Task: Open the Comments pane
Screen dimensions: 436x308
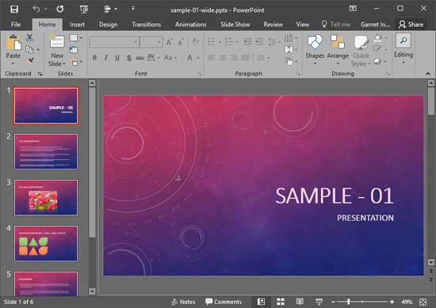Action: [224, 302]
